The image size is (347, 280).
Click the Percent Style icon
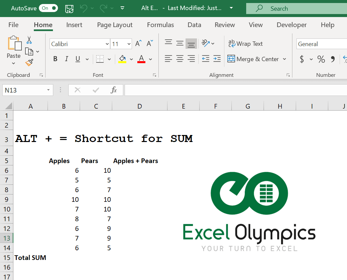coord(321,59)
